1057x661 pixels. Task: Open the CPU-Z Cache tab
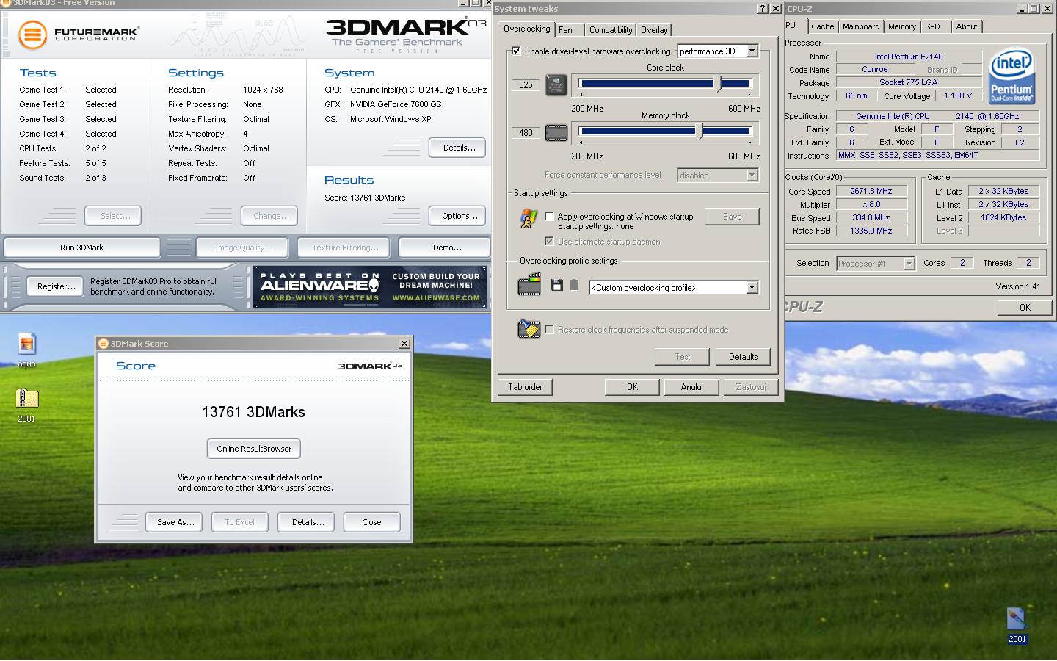(x=822, y=26)
